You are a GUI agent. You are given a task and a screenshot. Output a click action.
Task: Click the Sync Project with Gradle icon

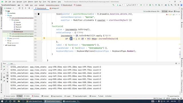click(x=166, y=5)
